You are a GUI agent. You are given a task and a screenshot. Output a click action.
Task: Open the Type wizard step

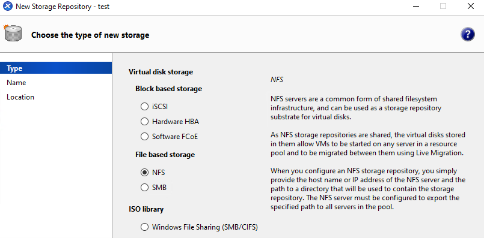click(56, 68)
